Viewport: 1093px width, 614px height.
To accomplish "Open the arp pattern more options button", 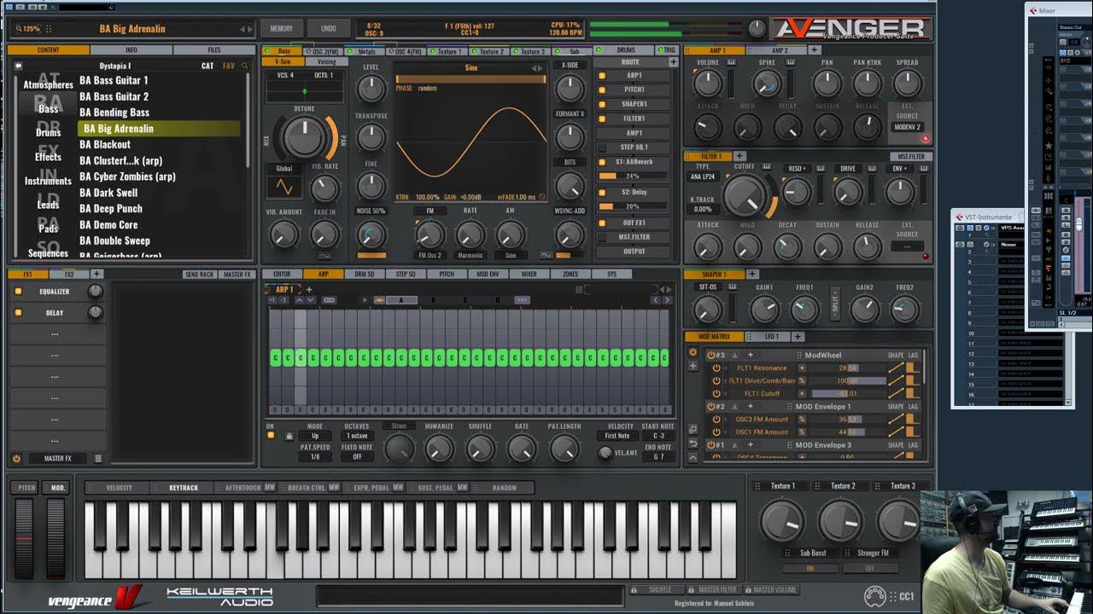I will [x=522, y=300].
